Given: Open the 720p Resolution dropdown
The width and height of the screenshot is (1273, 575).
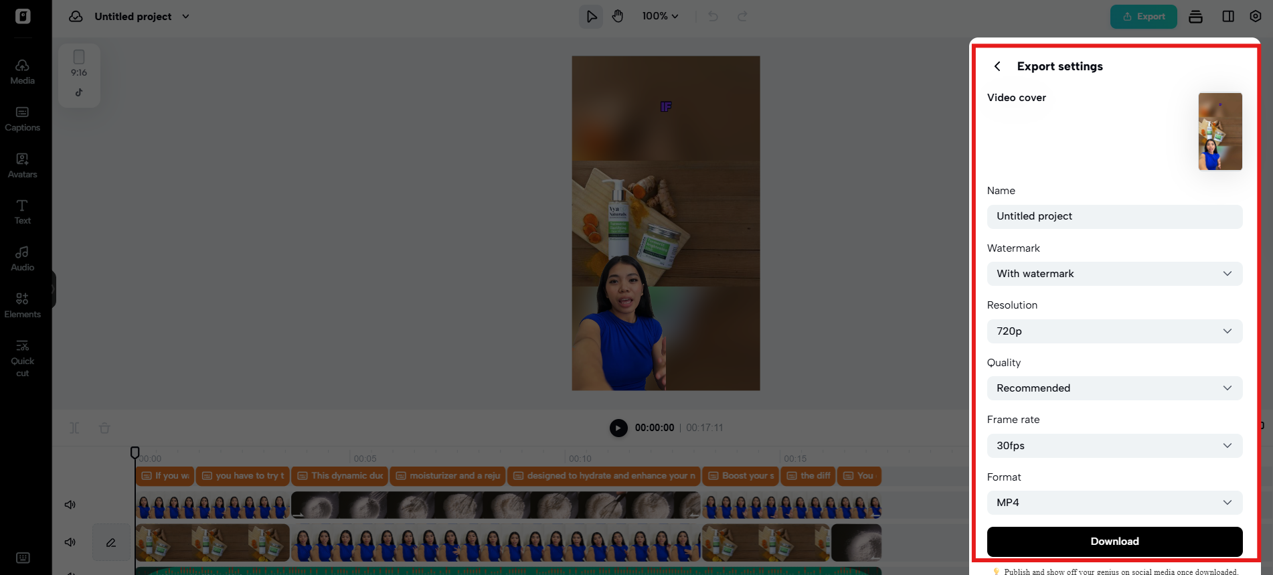Looking at the screenshot, I should 1114,331.
